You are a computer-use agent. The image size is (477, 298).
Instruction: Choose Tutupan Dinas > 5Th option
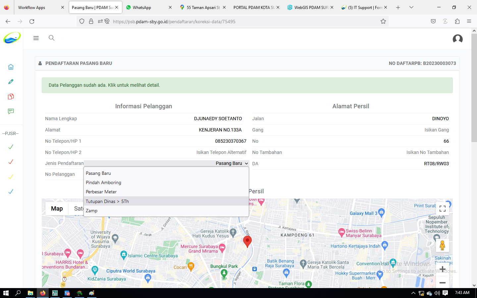pos(166,201)
